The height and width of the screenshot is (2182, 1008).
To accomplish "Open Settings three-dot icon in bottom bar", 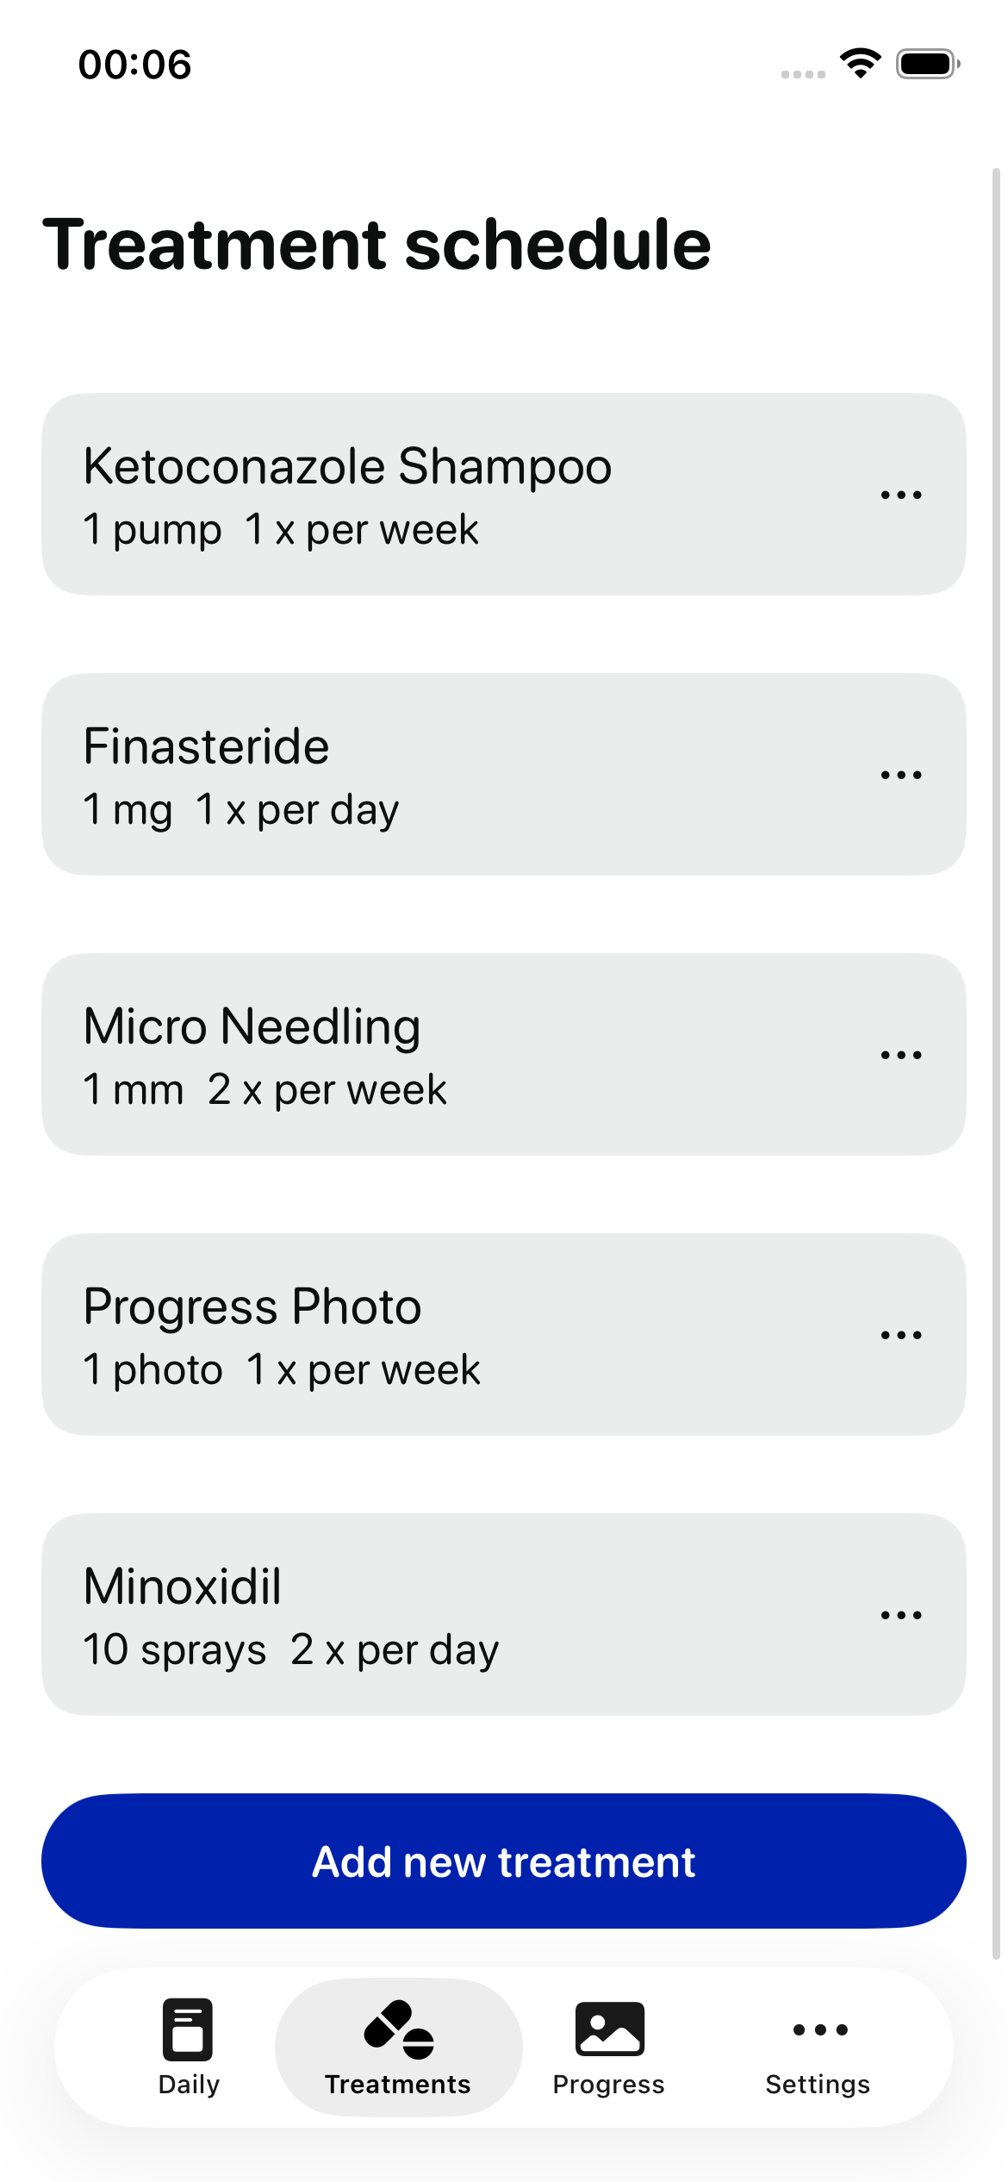I will tap(819, 2029).
